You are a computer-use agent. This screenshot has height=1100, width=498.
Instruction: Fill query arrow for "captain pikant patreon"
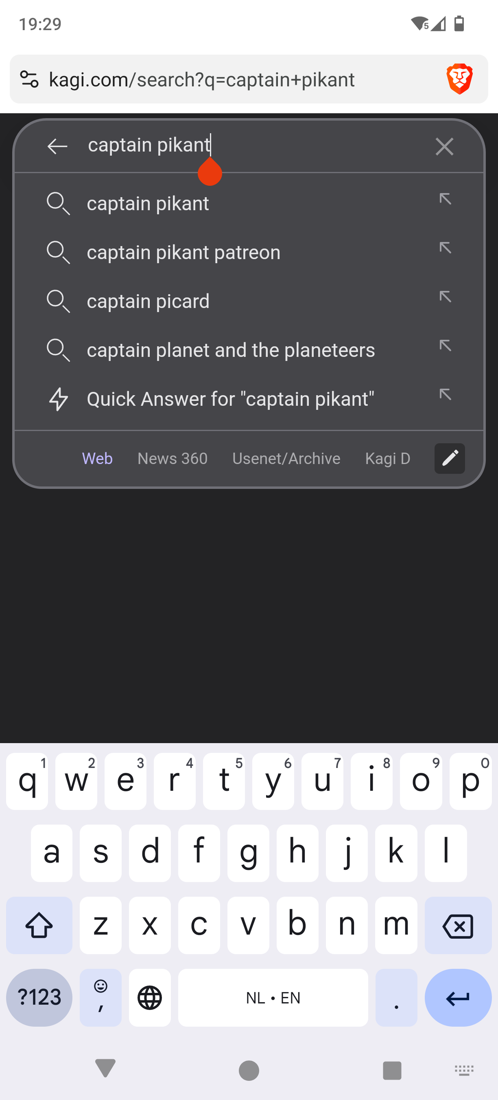(x=445, y=248)
